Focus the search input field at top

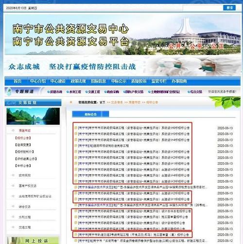click(x=203, y=8)
